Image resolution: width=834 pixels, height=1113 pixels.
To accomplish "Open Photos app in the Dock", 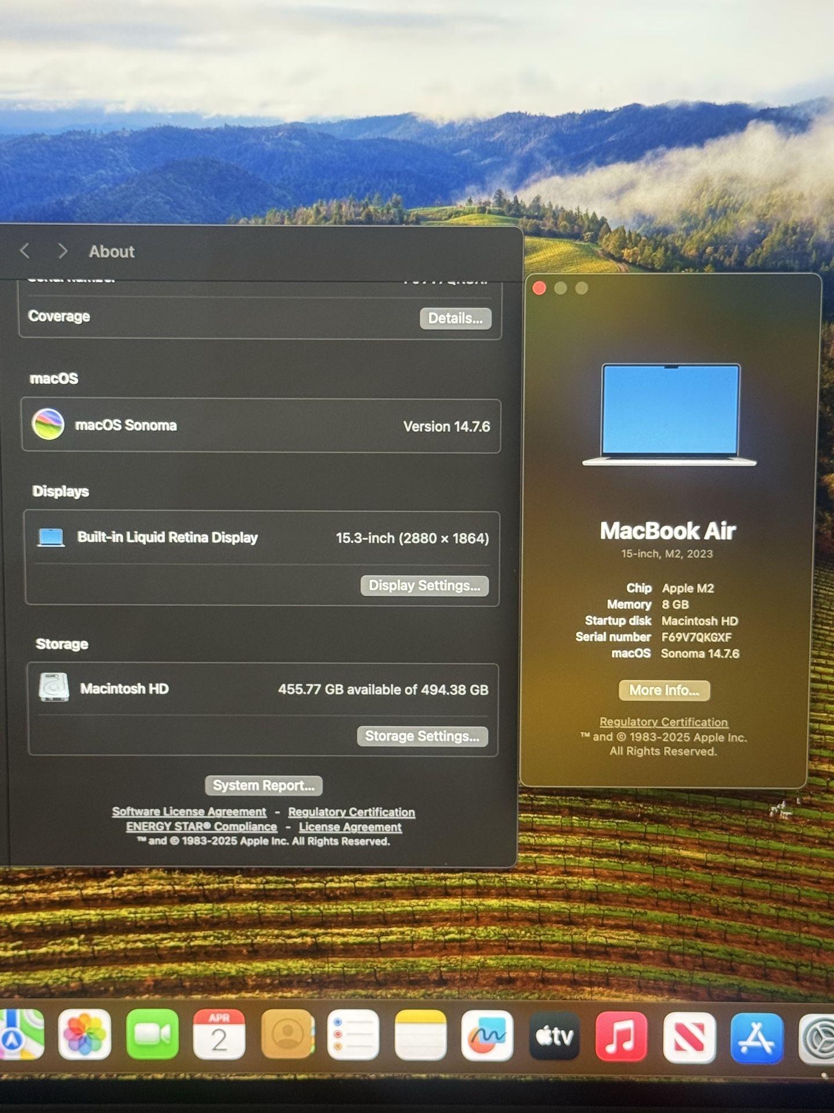I will (85, 1036).
